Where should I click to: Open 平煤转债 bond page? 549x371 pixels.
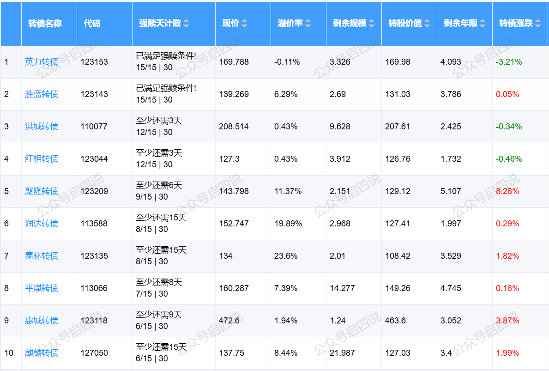[x=42, y=288]
